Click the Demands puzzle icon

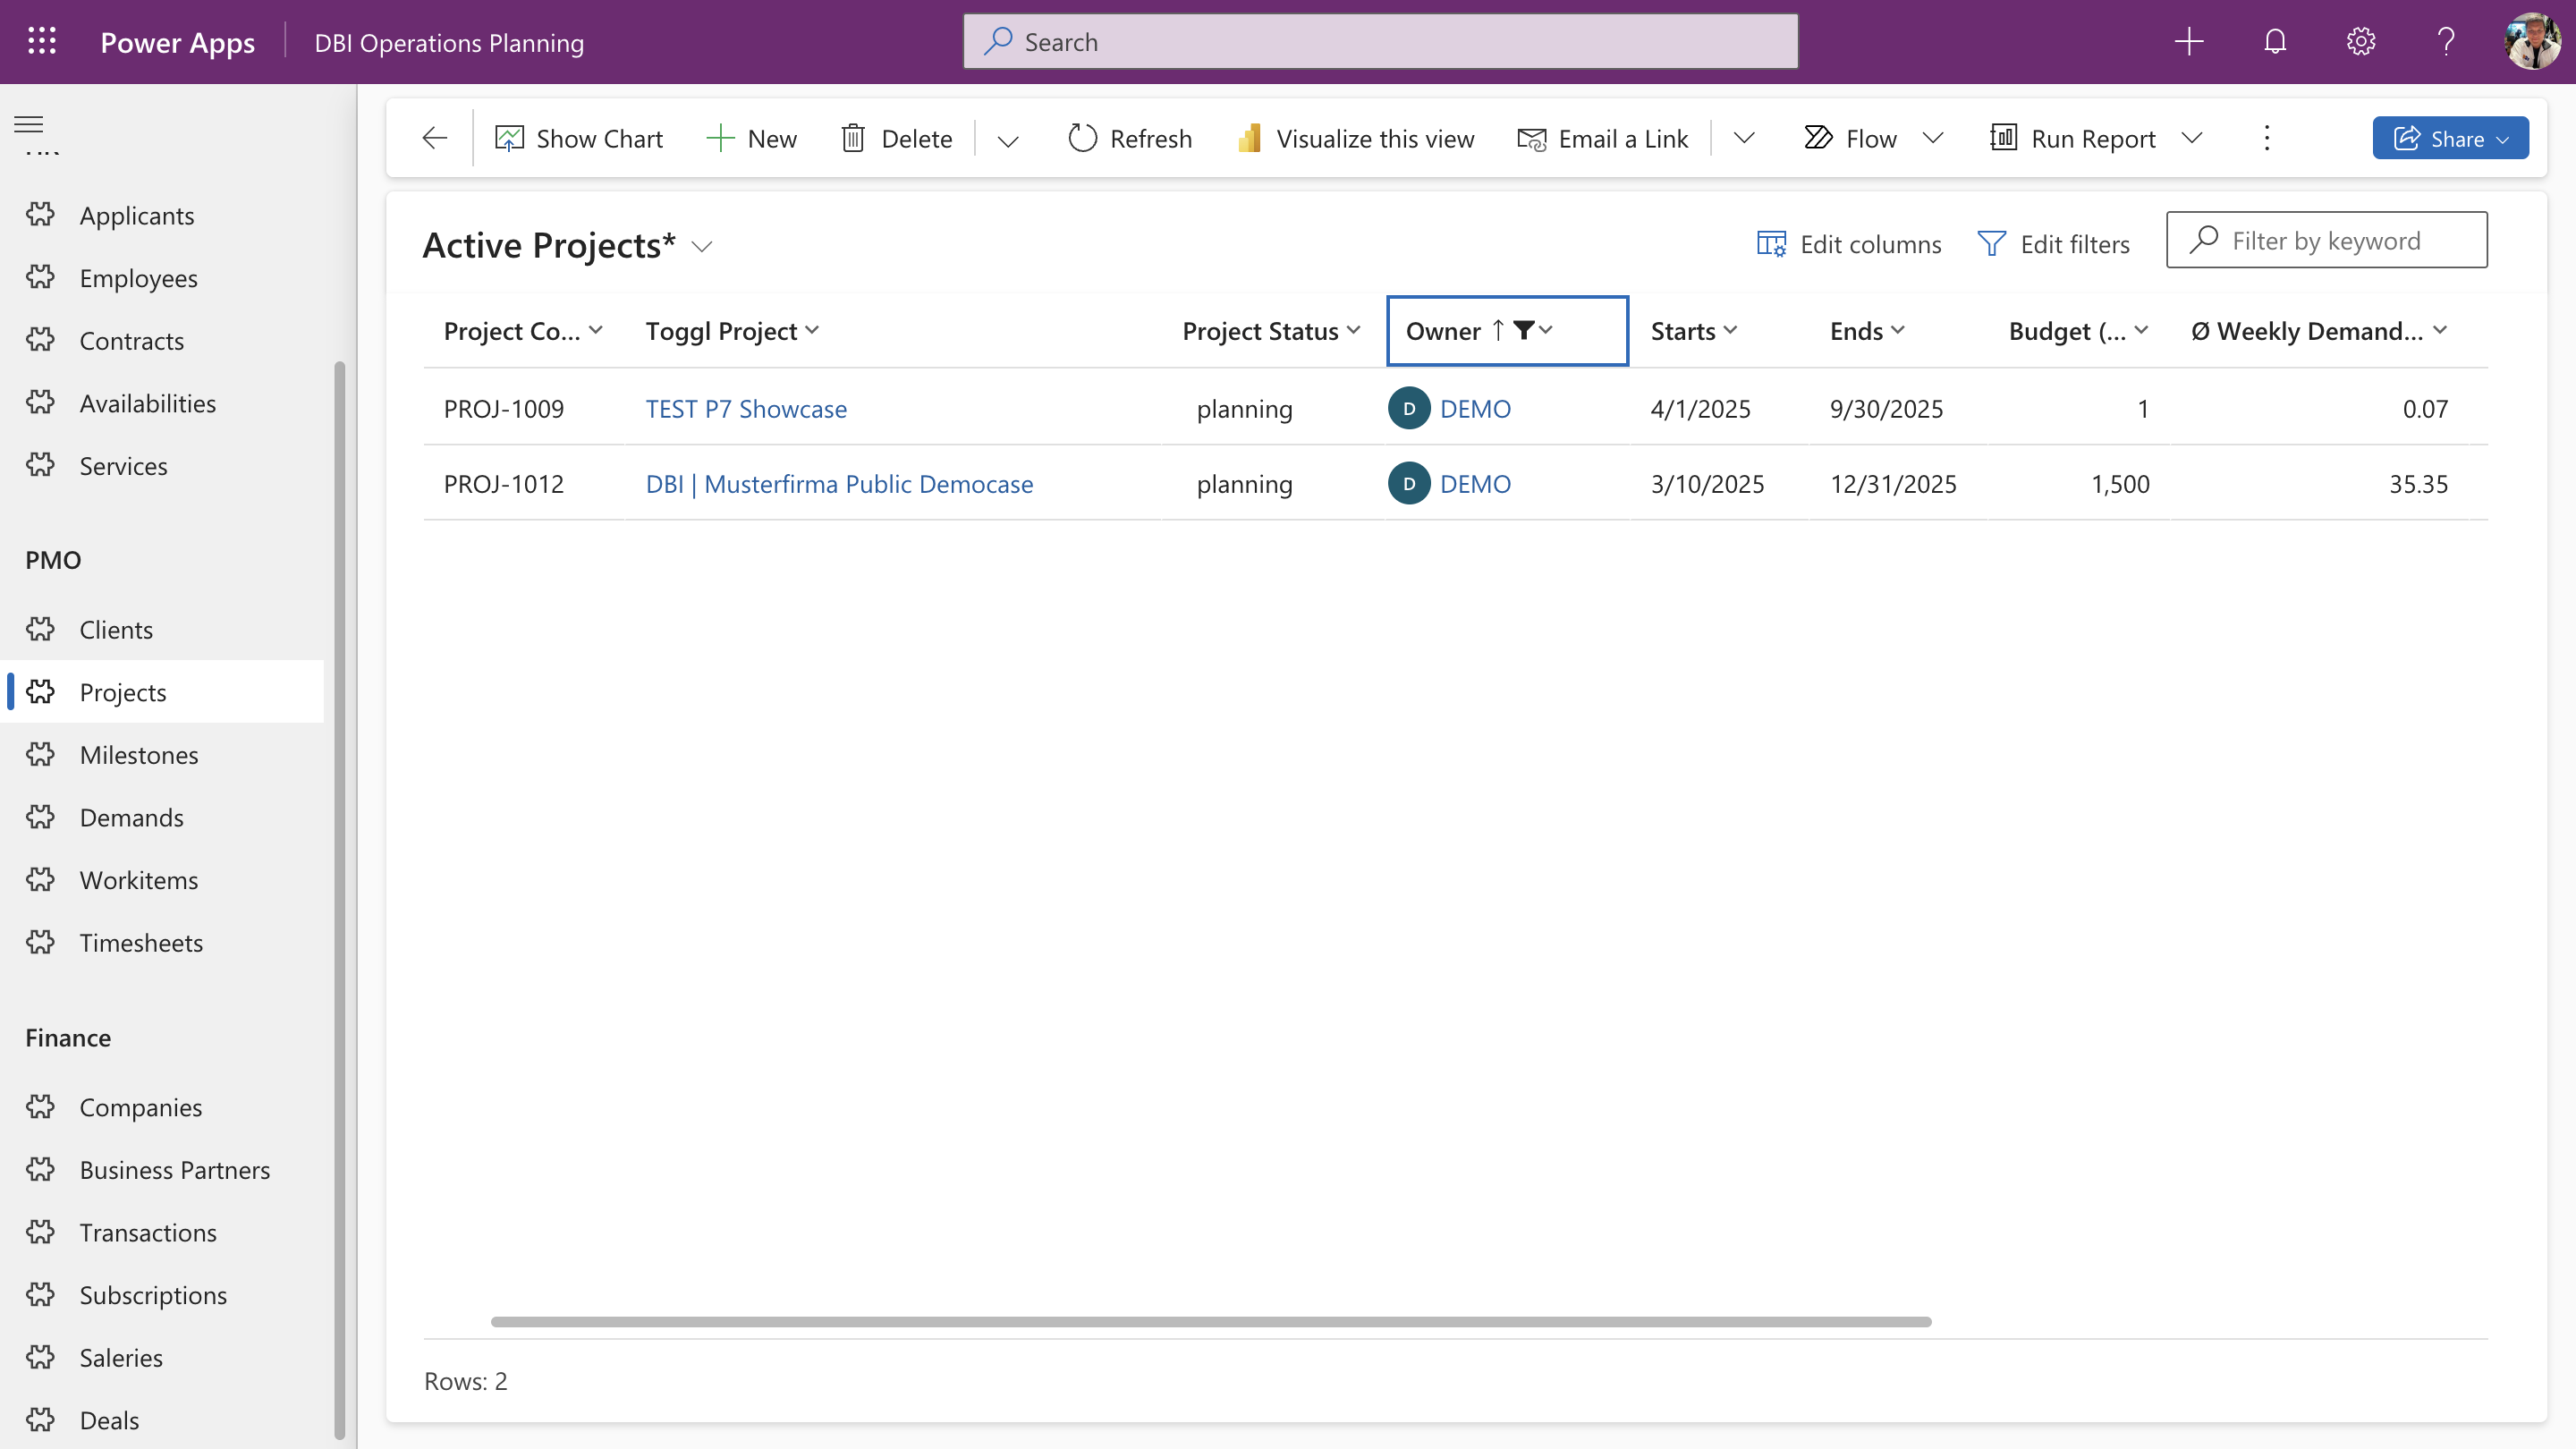(41, 817)
